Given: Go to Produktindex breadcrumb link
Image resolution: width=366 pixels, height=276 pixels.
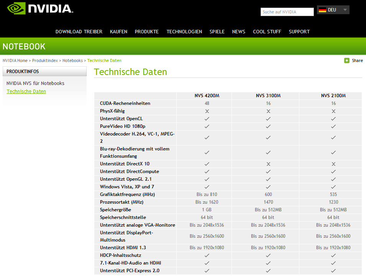Looking at the screenshot, I should tap(45, 60).
